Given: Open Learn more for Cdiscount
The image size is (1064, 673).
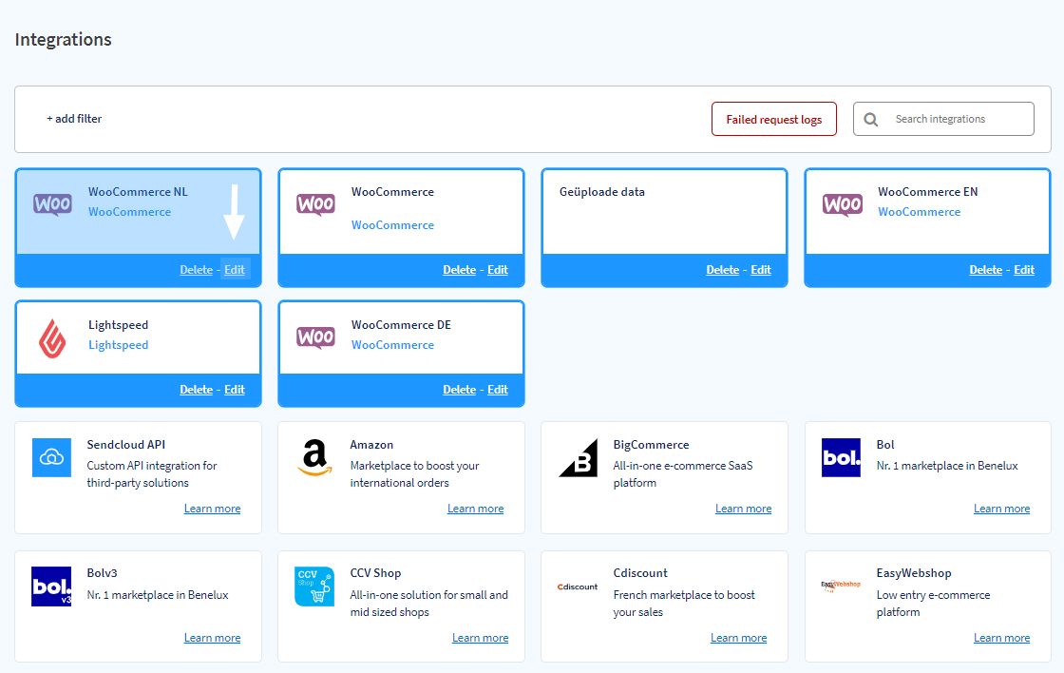Looking at the screenshot, I should coord(738,638).
